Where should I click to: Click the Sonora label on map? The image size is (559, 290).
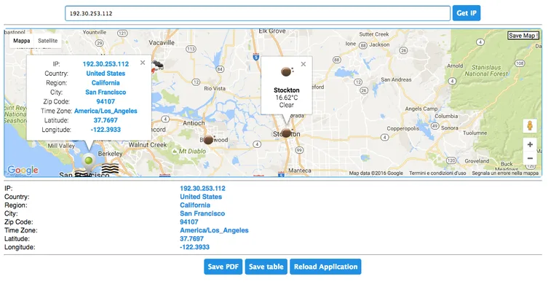click(x=450, y=128)
